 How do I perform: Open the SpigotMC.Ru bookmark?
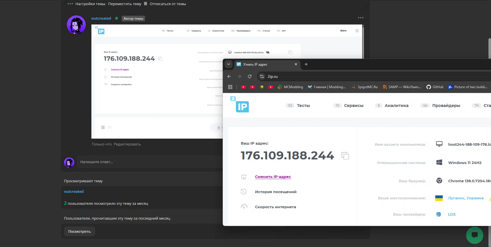click(x=364, y=87)
